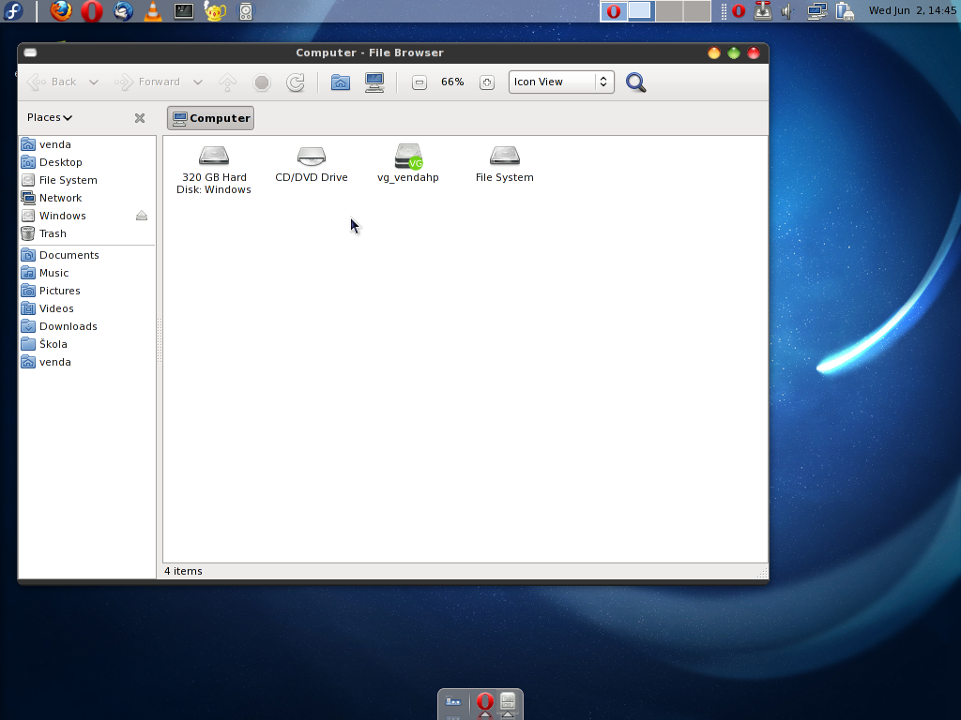
Task: Open Music bookmark in sidebar
Action: (87, 273)
